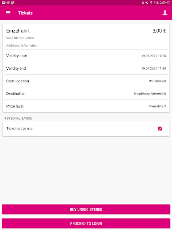Viewport: 172px width, 230px height.
Task: Open the user profile icon
Action: [x=165, y=13]
